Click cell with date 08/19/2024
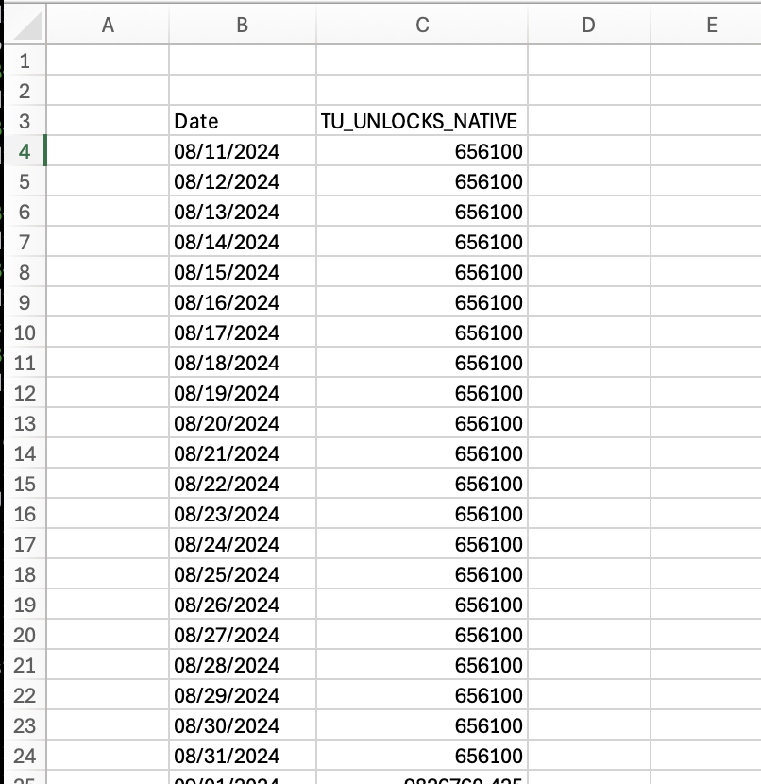Viewport: 761px width, 784px height. (243, 393)
